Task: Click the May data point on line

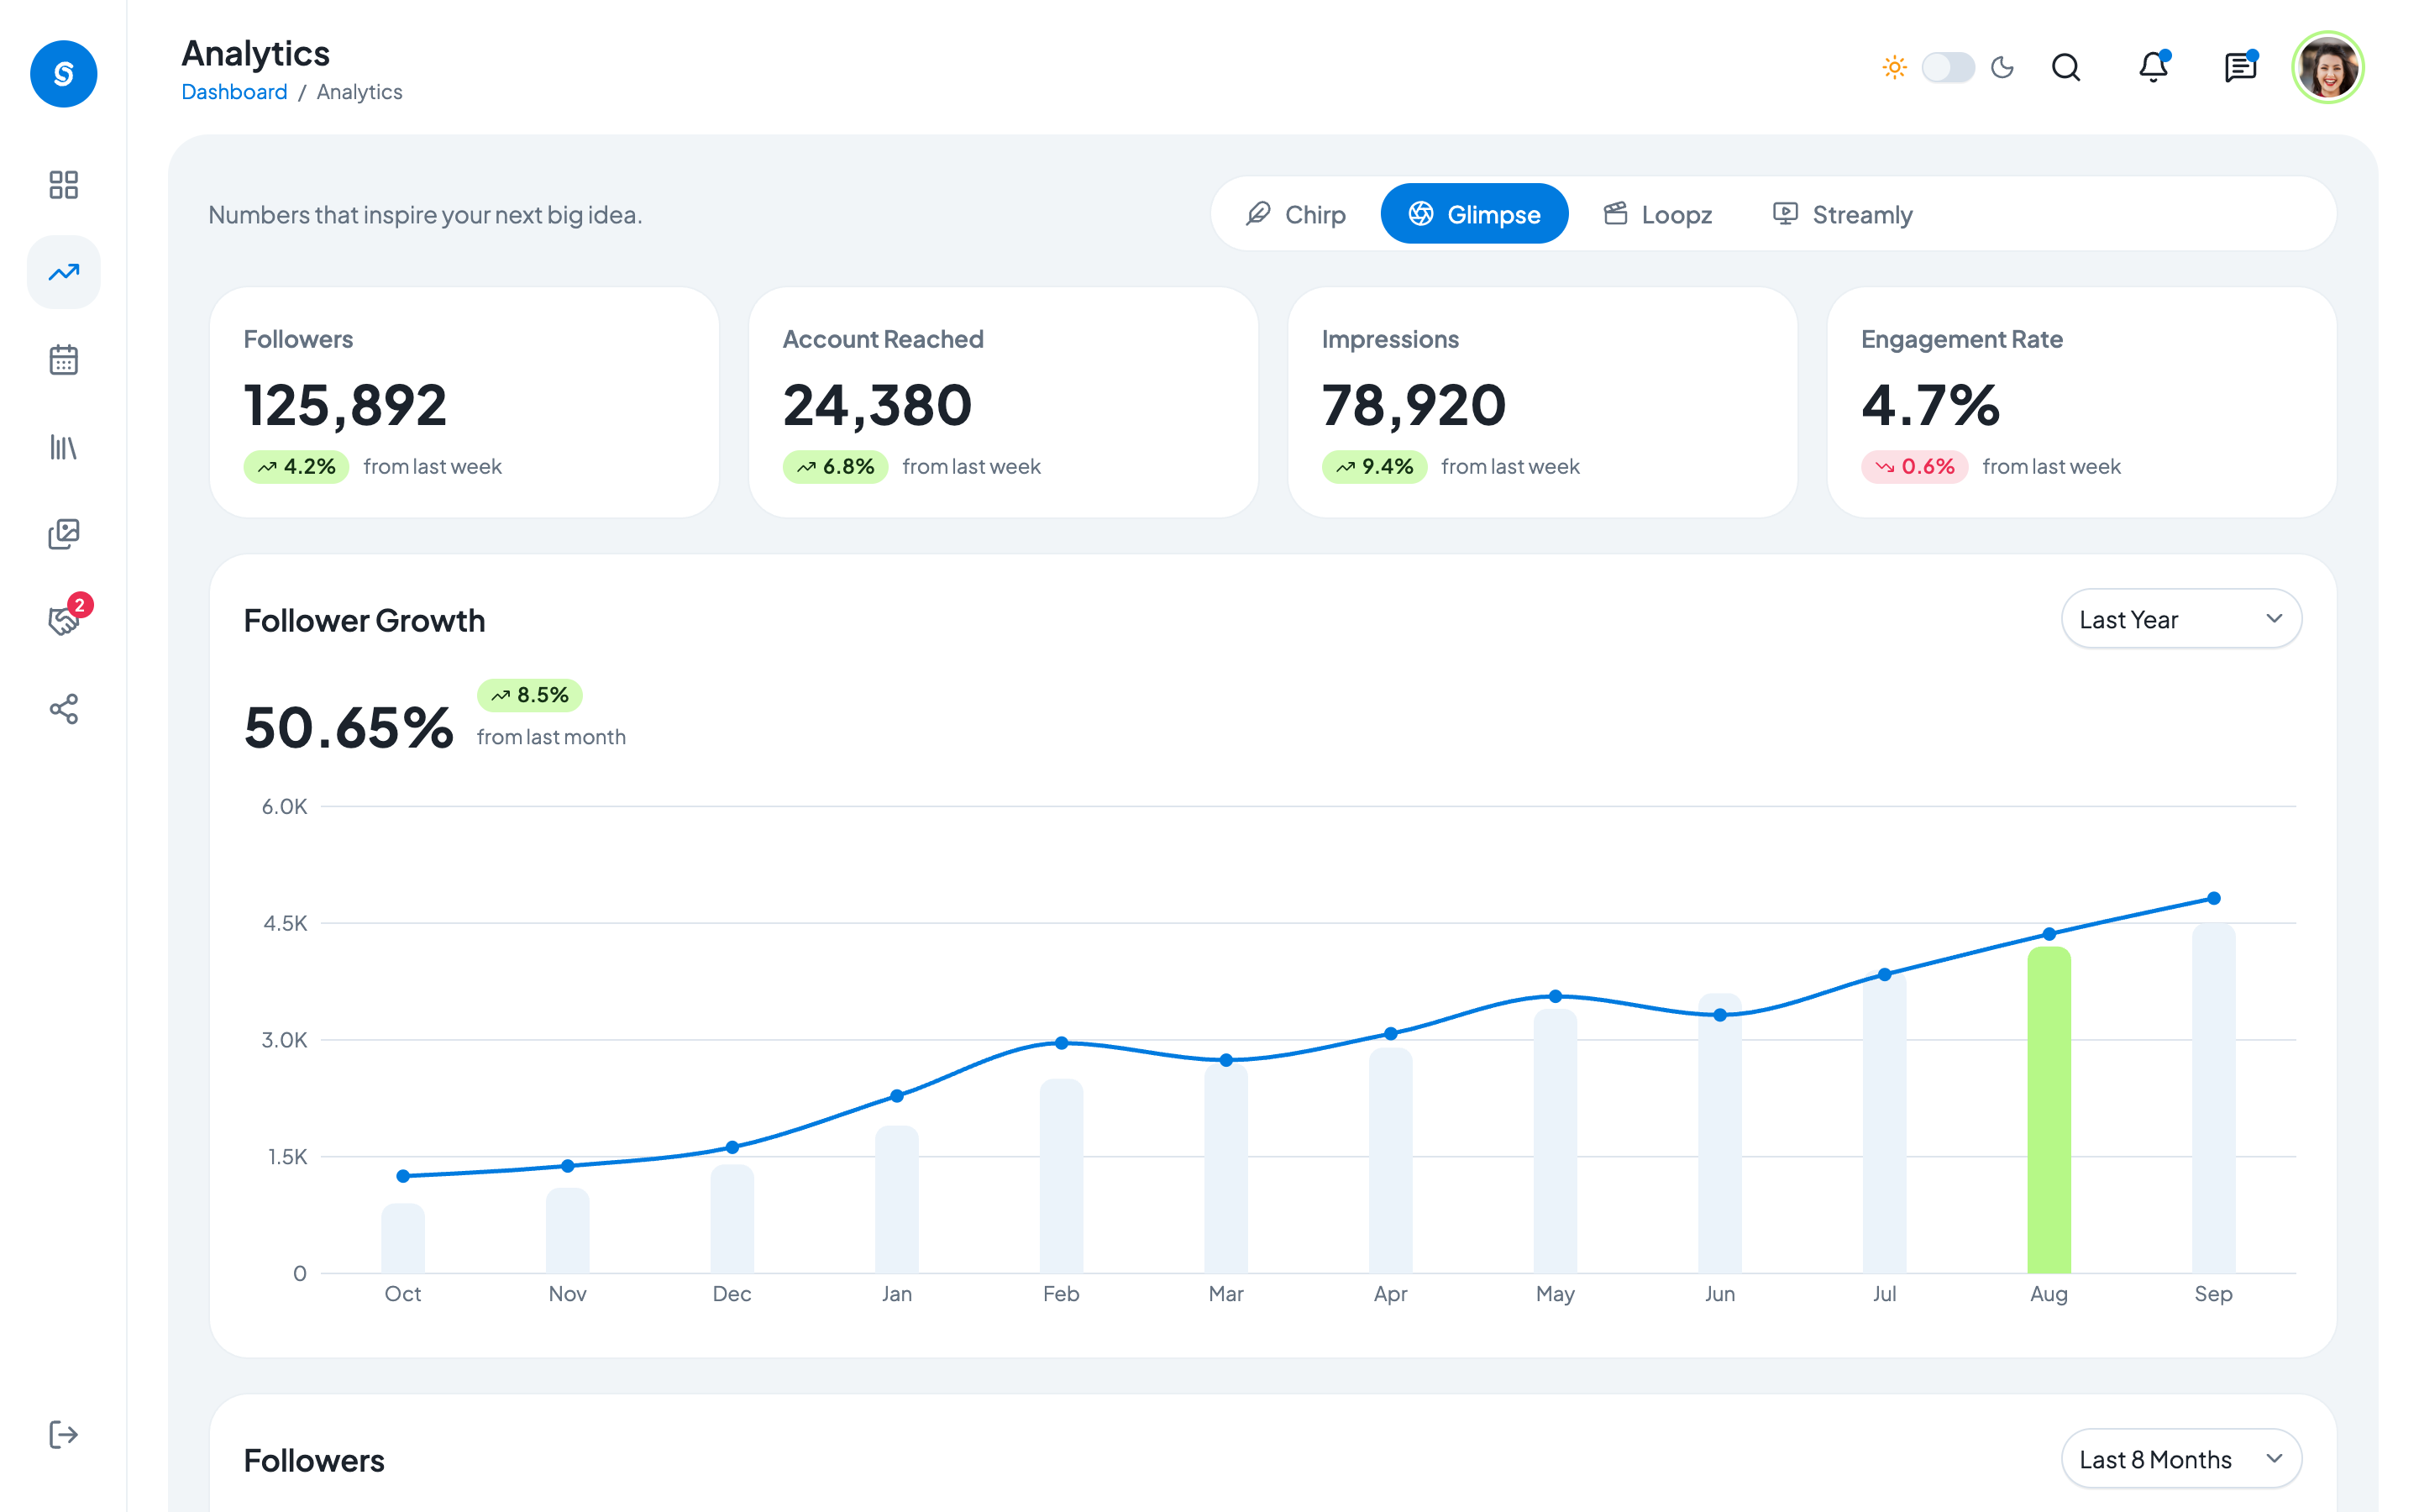Action: 1556,996
